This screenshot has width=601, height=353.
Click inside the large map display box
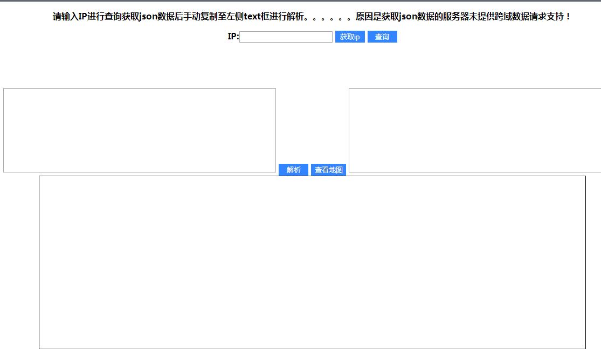pos(312,262)
